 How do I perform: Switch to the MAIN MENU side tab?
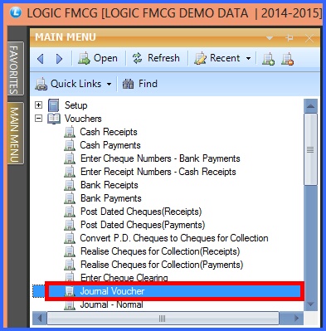point(15,134)
